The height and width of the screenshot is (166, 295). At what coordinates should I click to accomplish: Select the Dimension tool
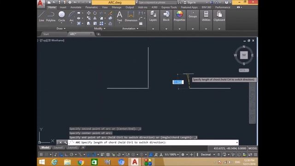click(x=131, y=17)
